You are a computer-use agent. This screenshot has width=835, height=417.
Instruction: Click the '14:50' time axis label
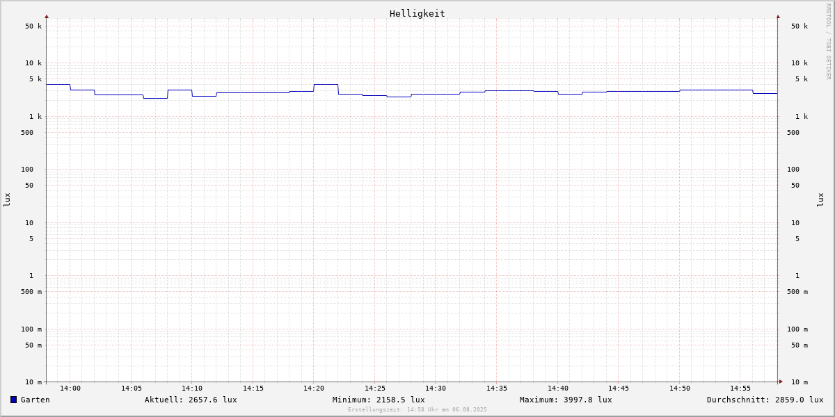(680, 389)
